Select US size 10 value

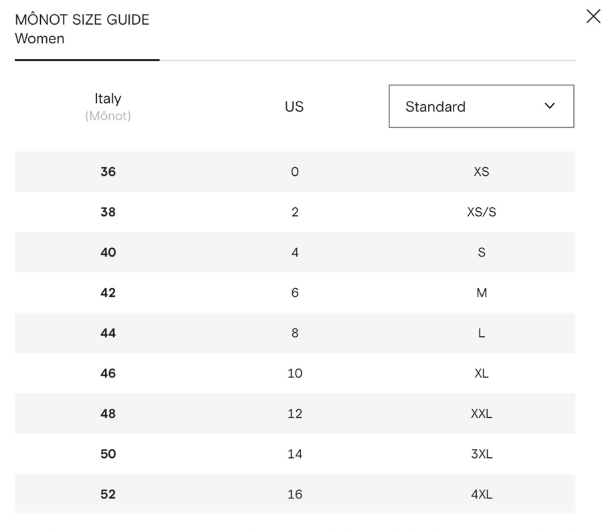click(x=294, y=373)
